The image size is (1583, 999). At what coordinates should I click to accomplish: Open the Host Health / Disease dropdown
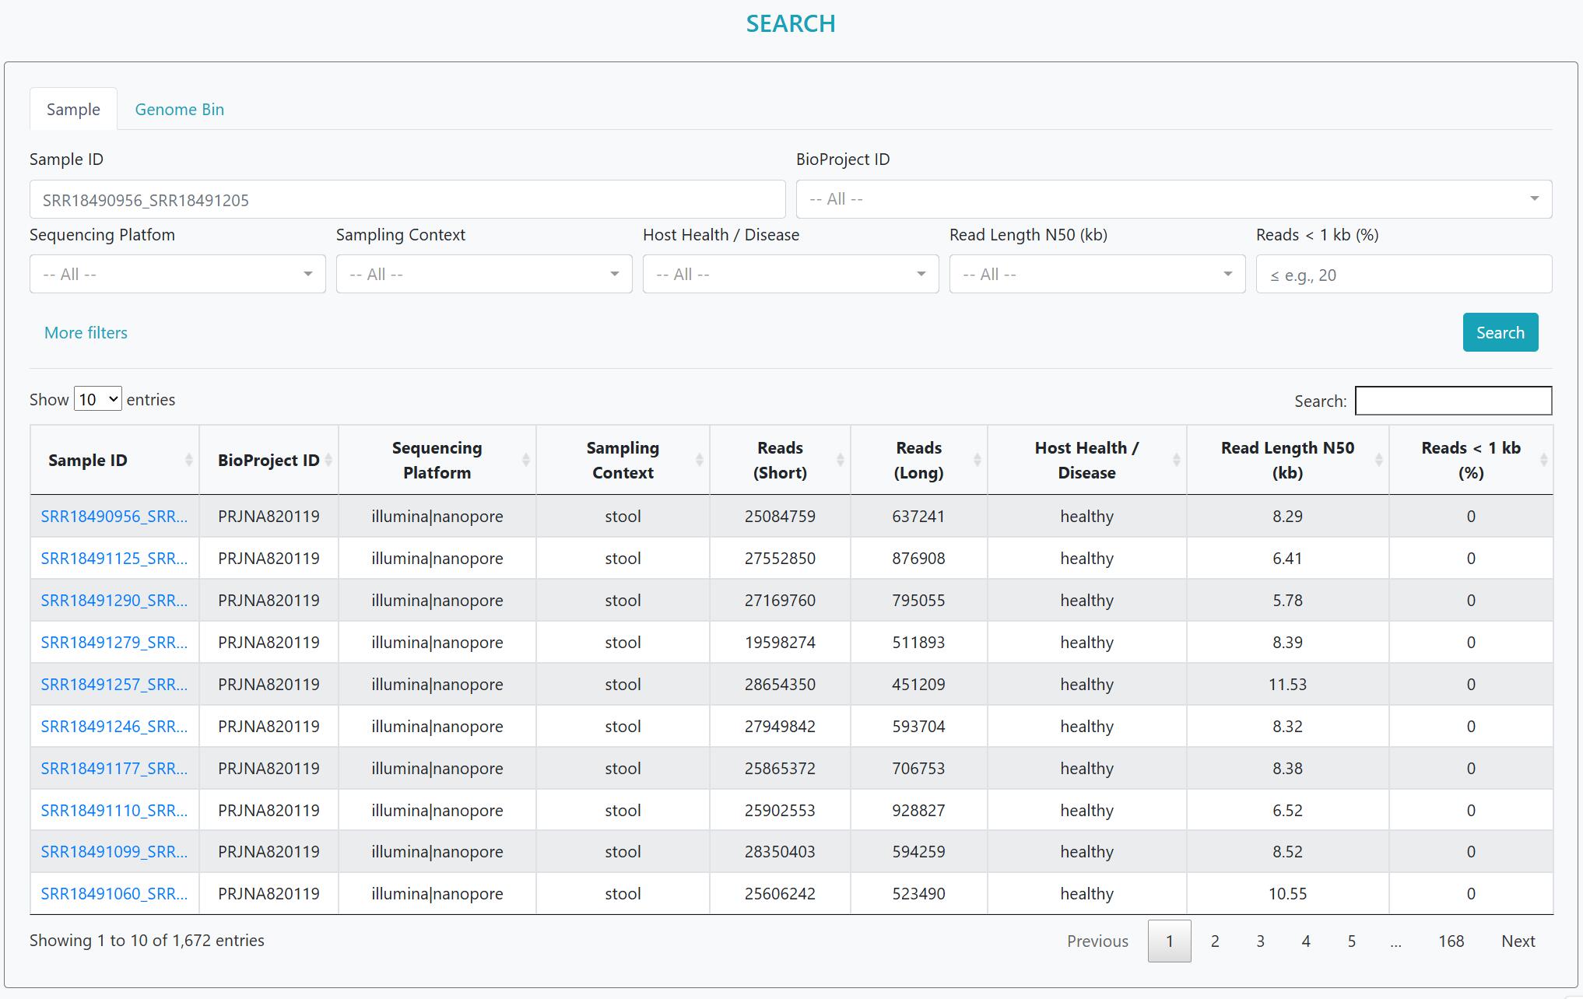790,274
